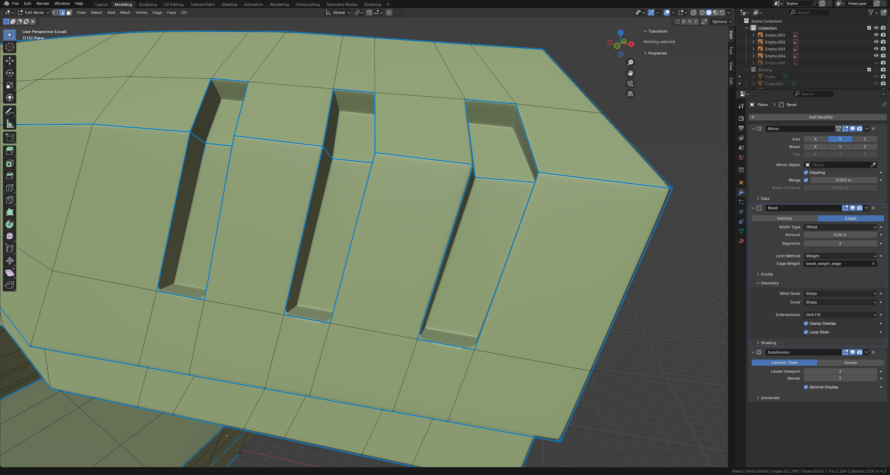This screenshot has height=475, width=890.
Task: Open the Modifiers wrench properties tab
Action: click(741, 192)
